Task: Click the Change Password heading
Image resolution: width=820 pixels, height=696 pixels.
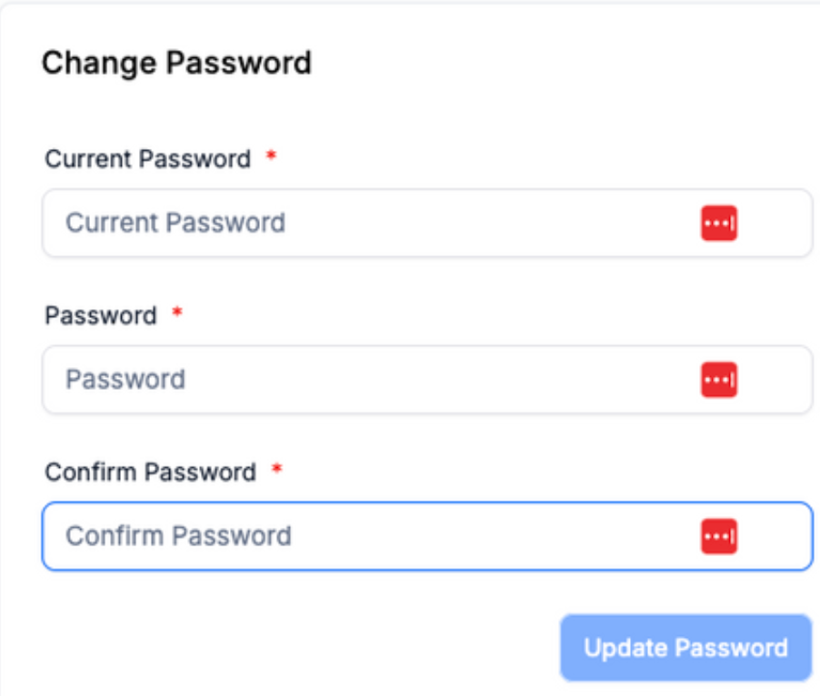Action: [x=176, y=64]
